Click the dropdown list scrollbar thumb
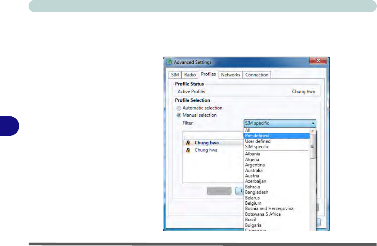The height and width of the screenshot is (246, 377). coord(313,146)
